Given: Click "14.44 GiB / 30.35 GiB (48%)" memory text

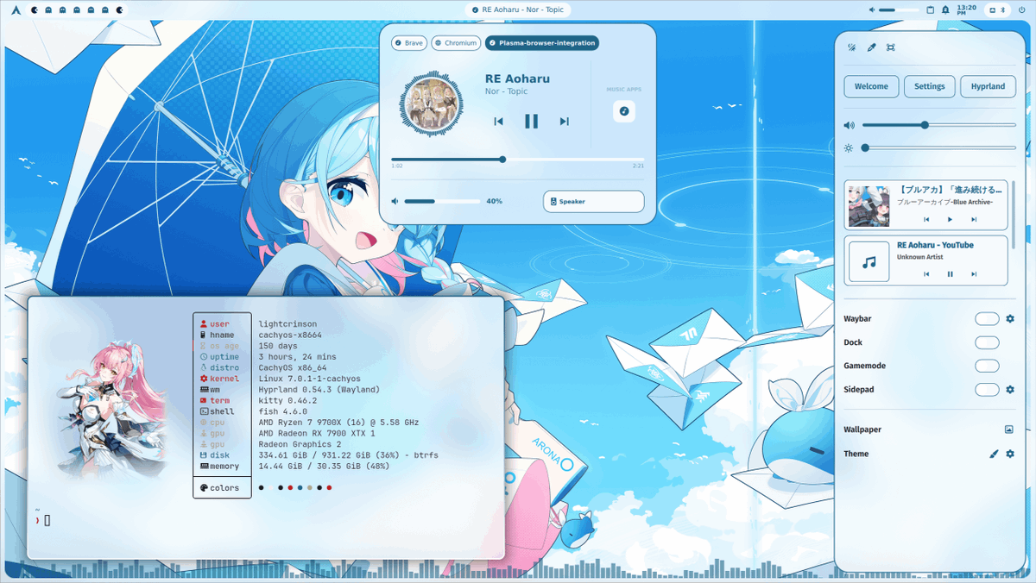Looking at the screenshot, I should [325, 466].
